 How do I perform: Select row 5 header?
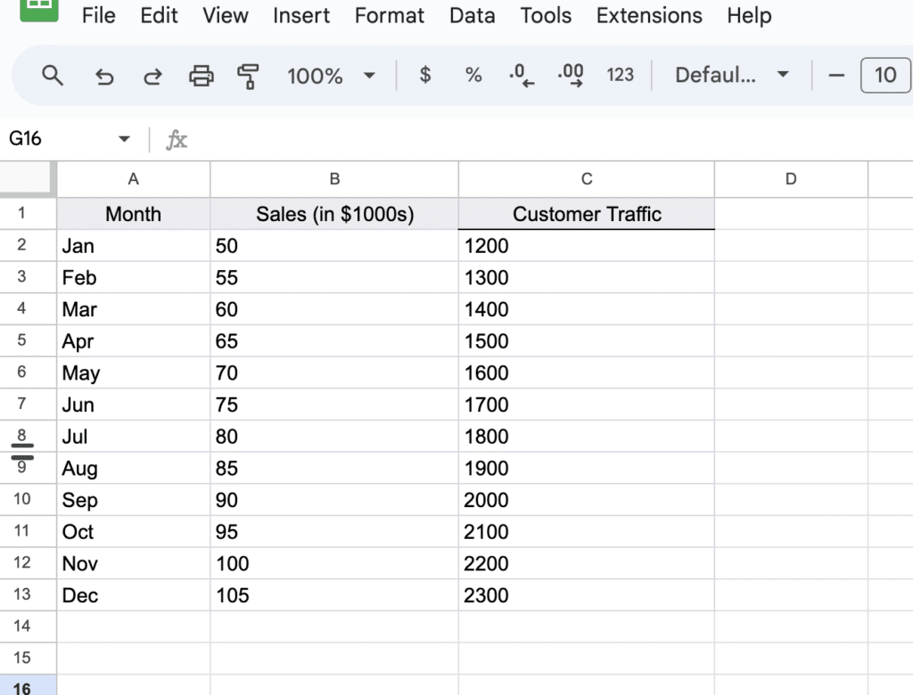[28, 340]
